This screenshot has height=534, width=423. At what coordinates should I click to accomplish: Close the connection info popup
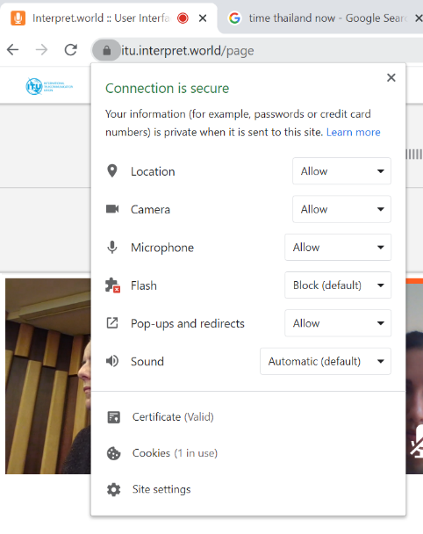pyautogui.click(x=391, y=77)
